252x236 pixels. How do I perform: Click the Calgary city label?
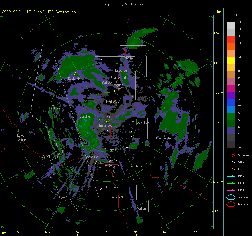pyautogui.click(x=109, y=165)
